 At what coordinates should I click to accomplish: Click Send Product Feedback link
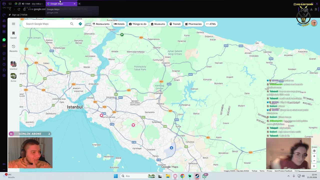(283, 171)
